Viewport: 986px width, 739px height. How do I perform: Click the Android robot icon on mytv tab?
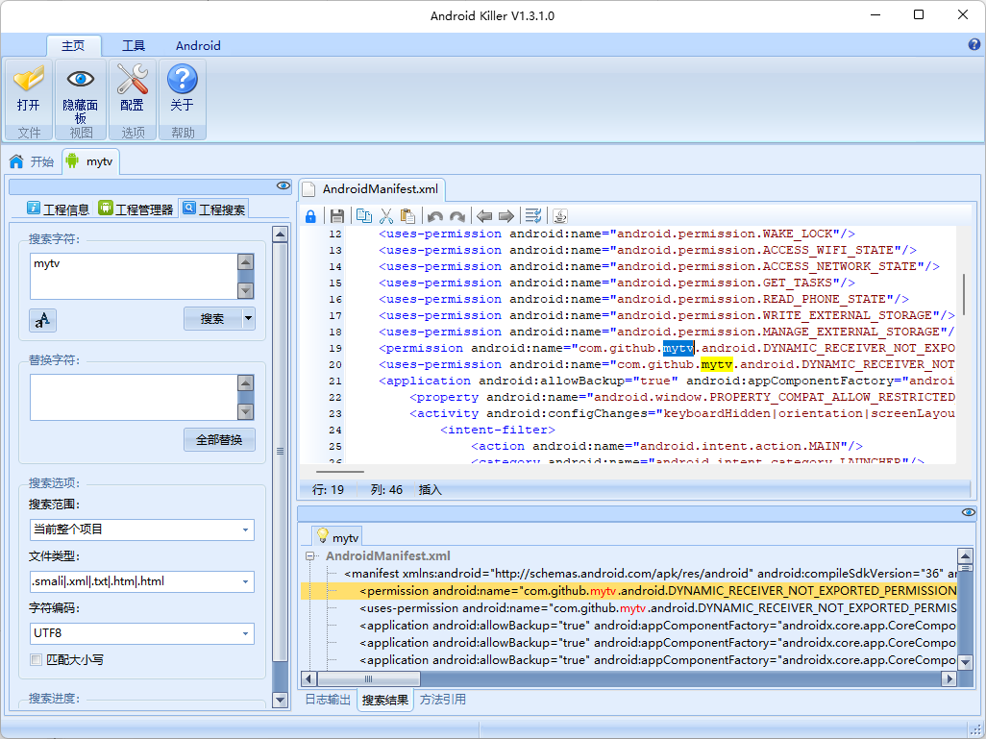(x=72, y=160)
